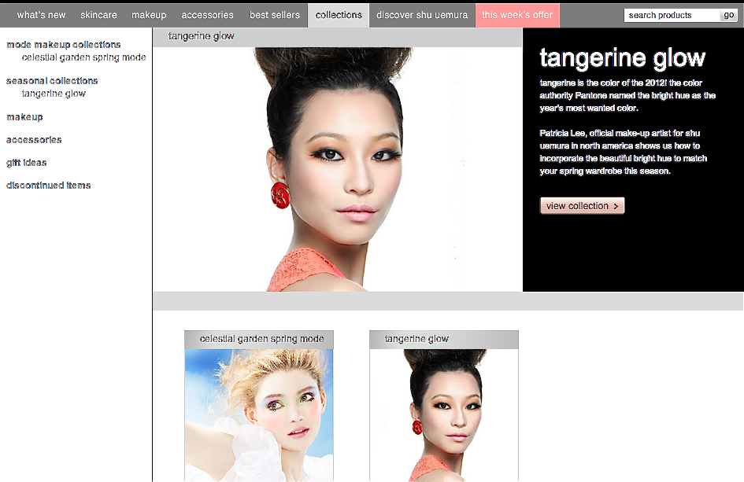Go to gift ideas in sidebar
Image resolution: width=744 pixels, height=482 pixels.
tap(27, 163)
